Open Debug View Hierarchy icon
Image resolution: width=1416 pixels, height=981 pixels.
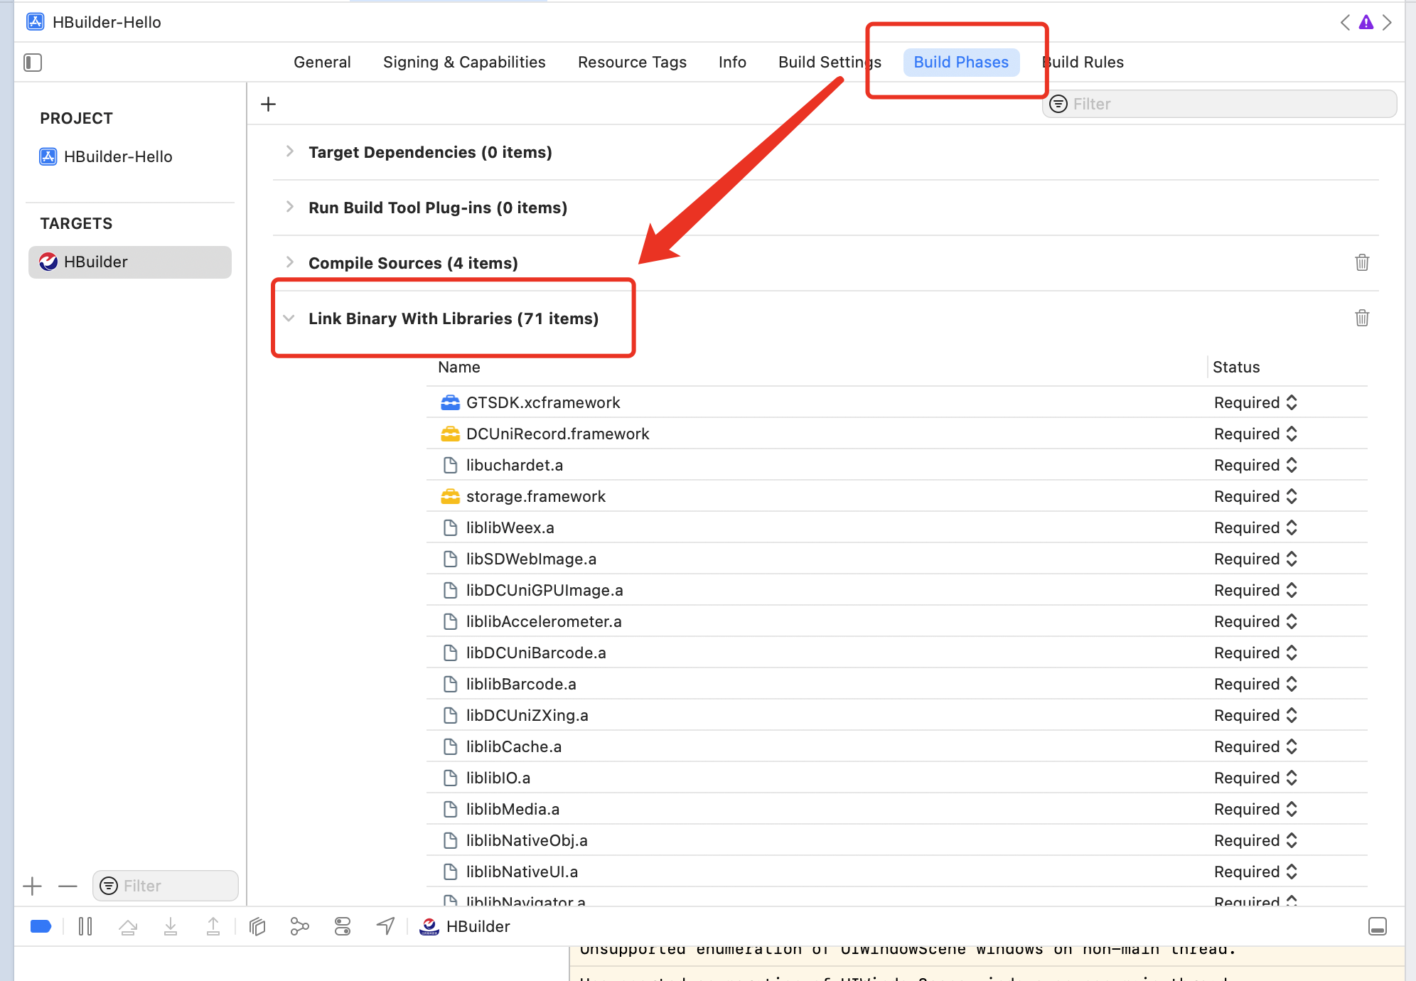click(x=257, y=926)
